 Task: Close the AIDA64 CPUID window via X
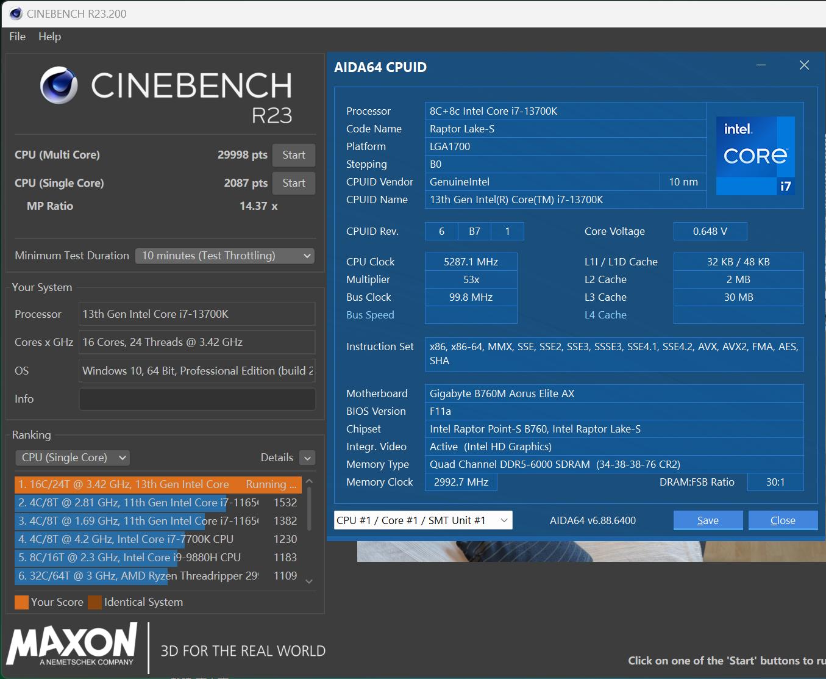[x=804, y=65]
